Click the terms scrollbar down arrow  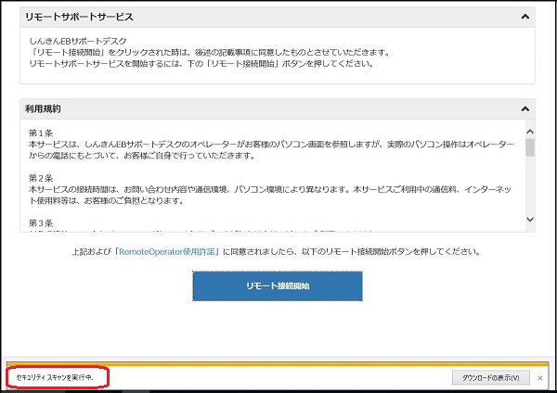530,220
